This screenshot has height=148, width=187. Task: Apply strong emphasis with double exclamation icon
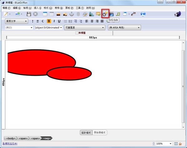[x=38, y=21]
